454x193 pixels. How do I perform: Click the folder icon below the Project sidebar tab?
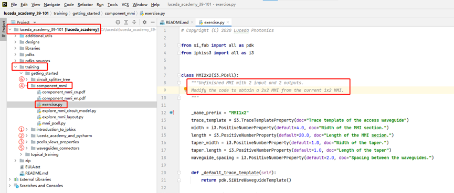tap(4, 36)
